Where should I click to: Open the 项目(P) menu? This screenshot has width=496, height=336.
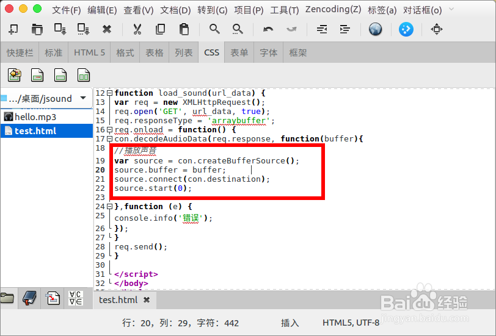(x=249, y=10)
